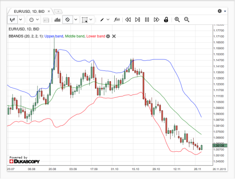
Task: Remove the BBANDS indicator with X
Action: [x=114, y=36]
